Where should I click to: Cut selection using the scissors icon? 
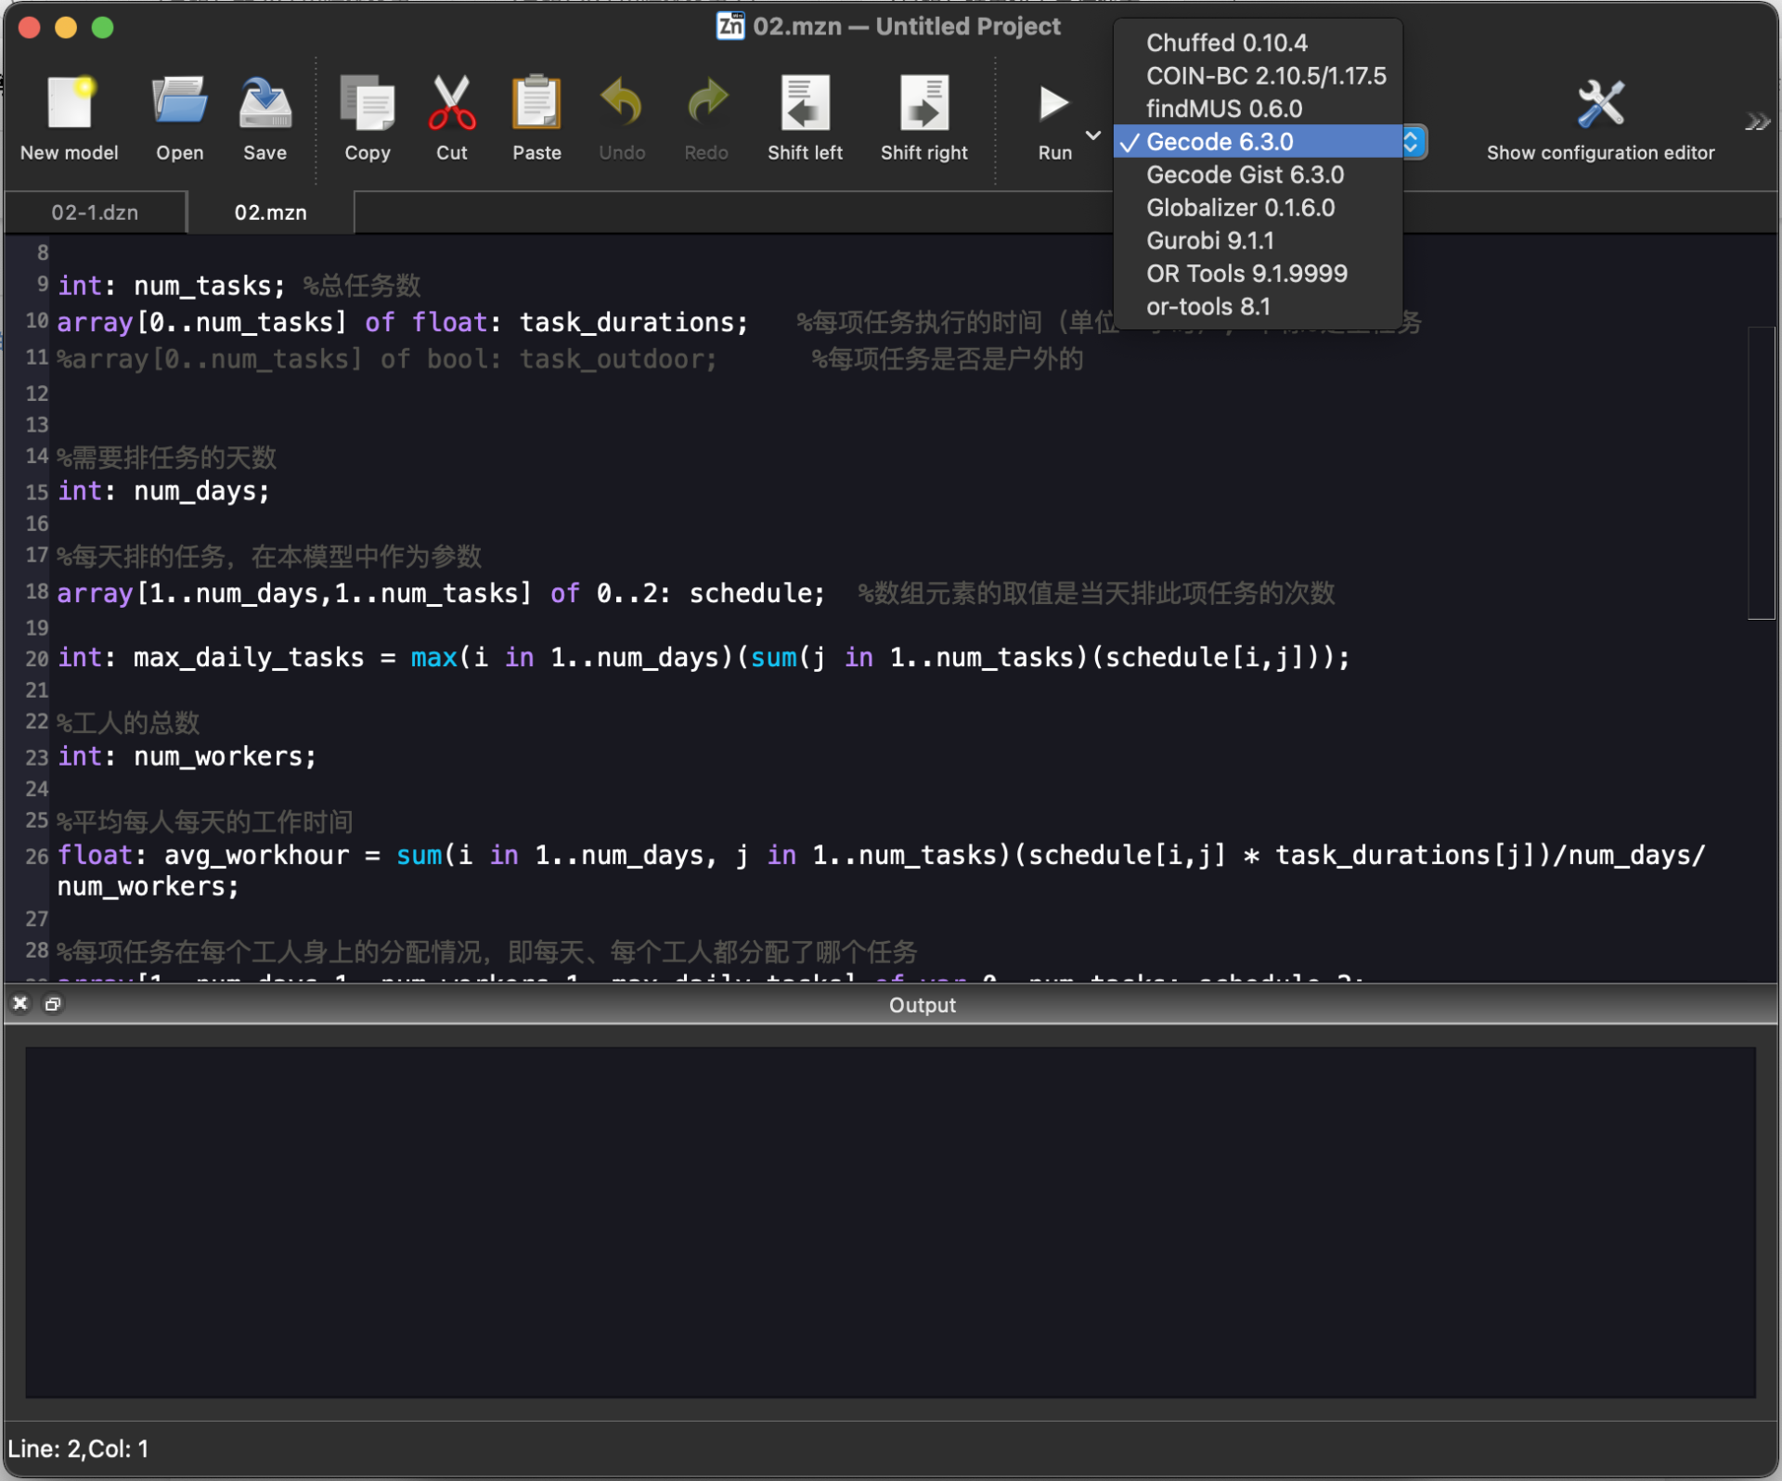tap(452, 103)
